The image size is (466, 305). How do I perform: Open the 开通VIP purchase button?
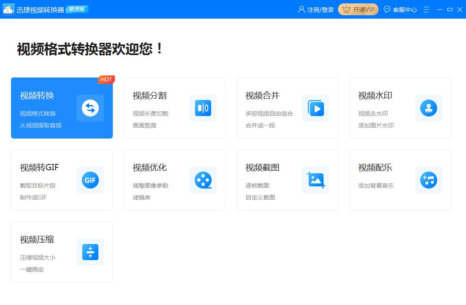click(358, 9)
